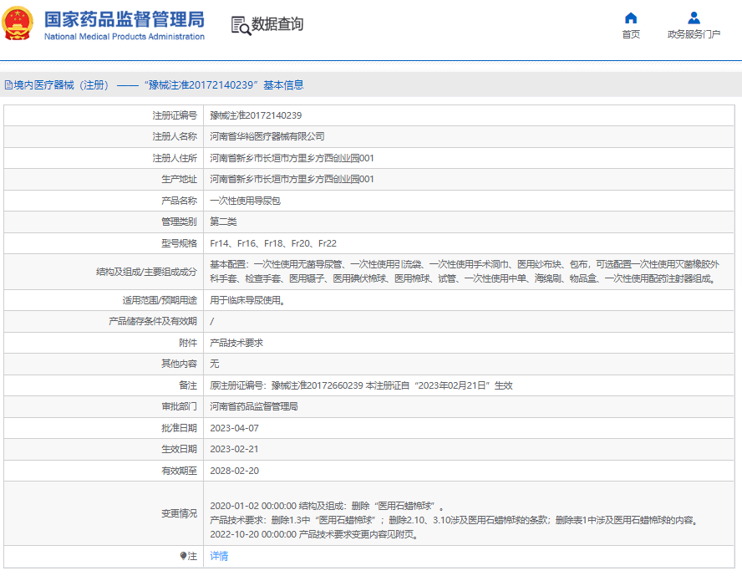Click attachment value 产品技术要求
Screen dimensions: 742x576
[236, 343]
